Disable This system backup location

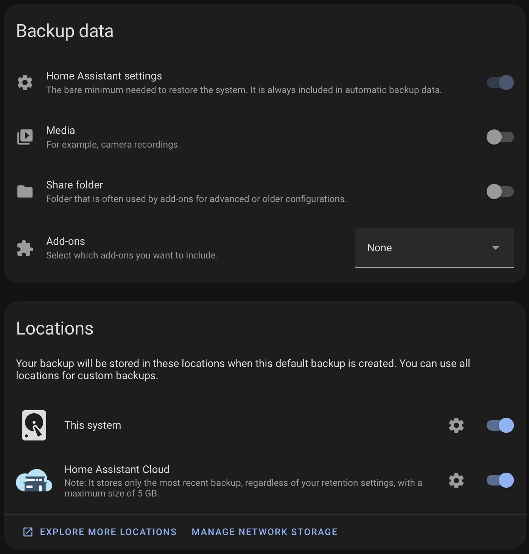[x=499, y=425]
